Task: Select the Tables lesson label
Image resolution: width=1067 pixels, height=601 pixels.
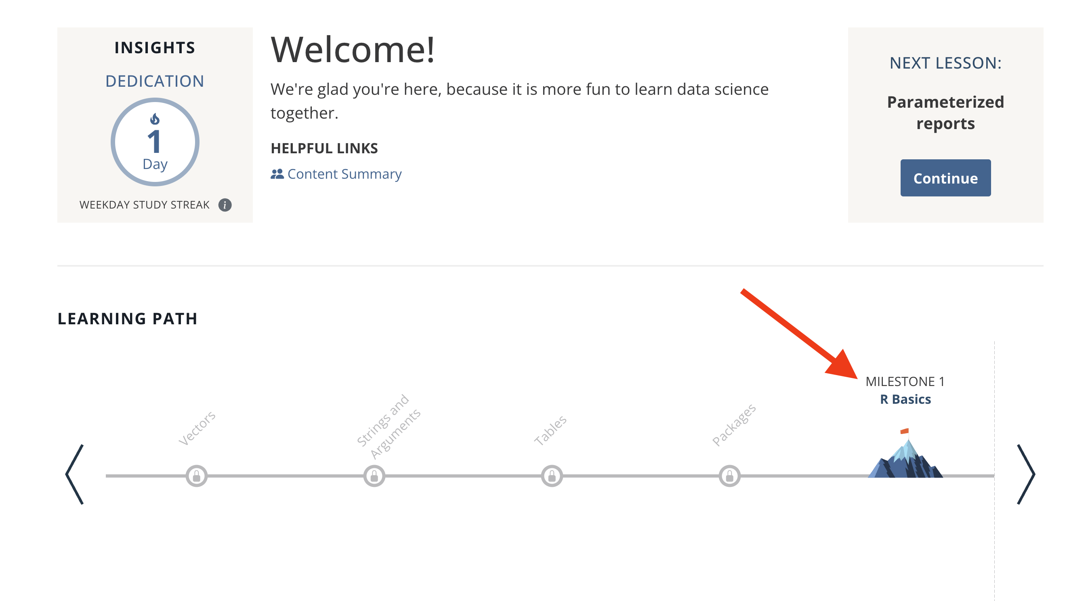Action: click(550, 430)
